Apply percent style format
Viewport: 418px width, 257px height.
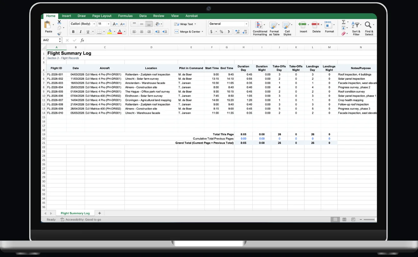tap(221, 32)
